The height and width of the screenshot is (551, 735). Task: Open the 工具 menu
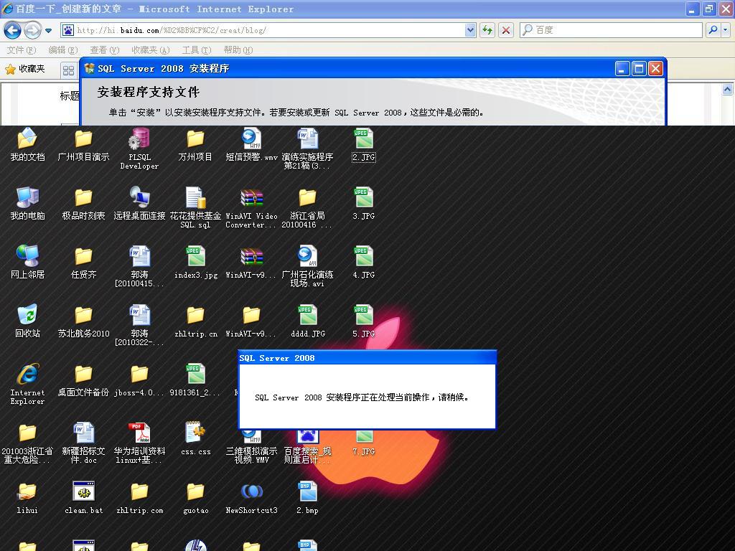[196, 50]
